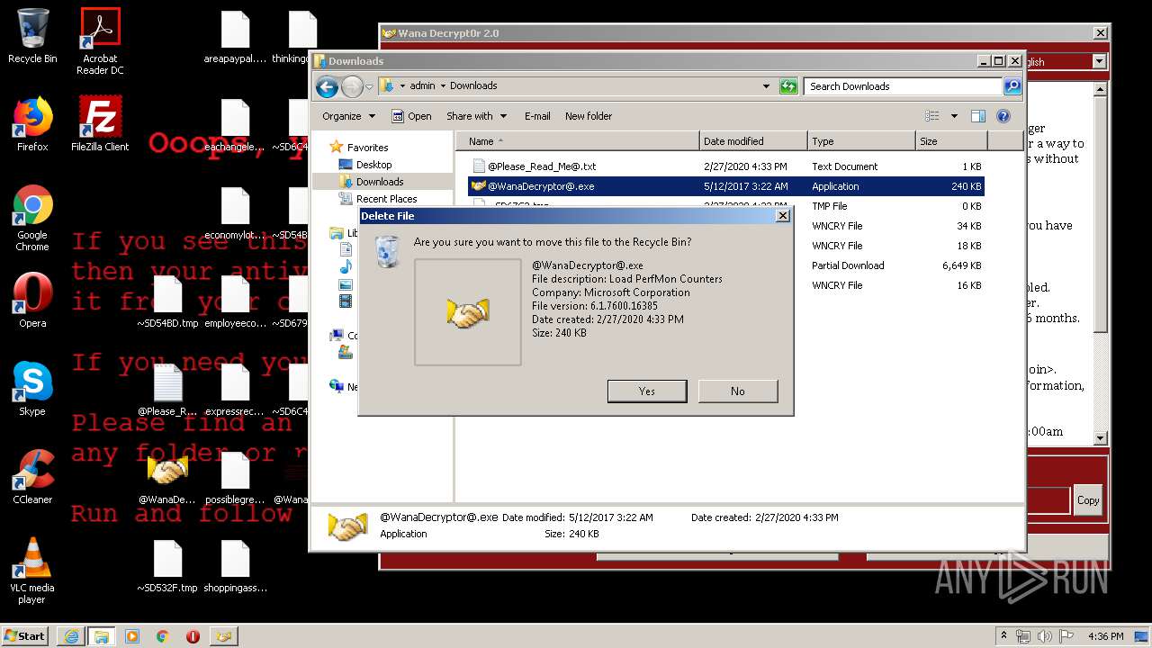Select the areapaypal file on the desktop
This screenshot has width=1152, height=648.
(x=235, y=38)
